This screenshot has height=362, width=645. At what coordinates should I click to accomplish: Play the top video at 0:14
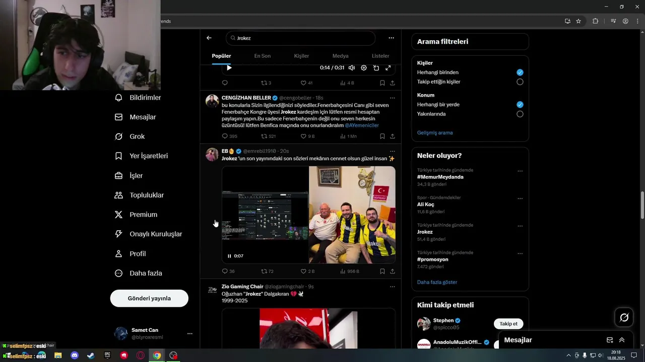[229, 68]
